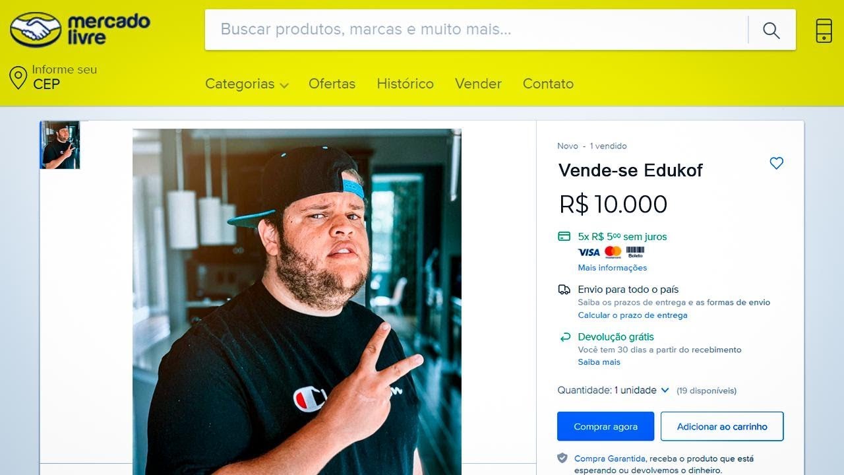The height and width of the screenshot is (475, 844).
Task: Click the delivery truck shipping icon
Action: point(564,290)
